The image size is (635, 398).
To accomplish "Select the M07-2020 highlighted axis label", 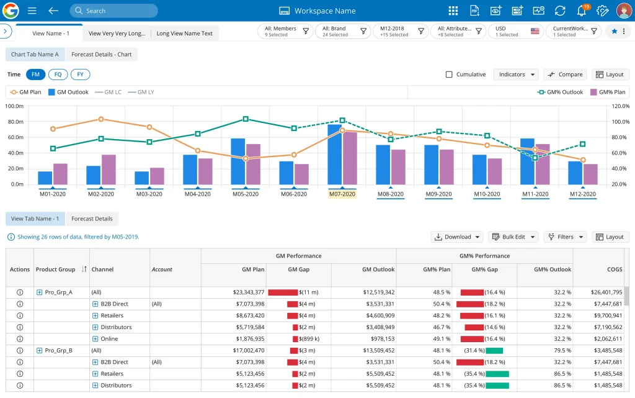I will 341,194.
